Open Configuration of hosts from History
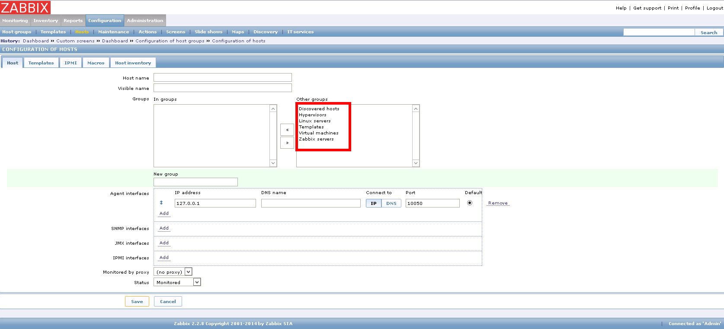The height and width of the screenshot is (329, 724). (x=239, y=41)
